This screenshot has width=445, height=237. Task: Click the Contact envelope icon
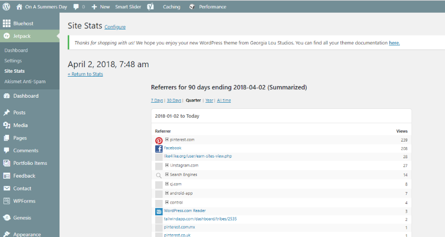coord(7,188)
